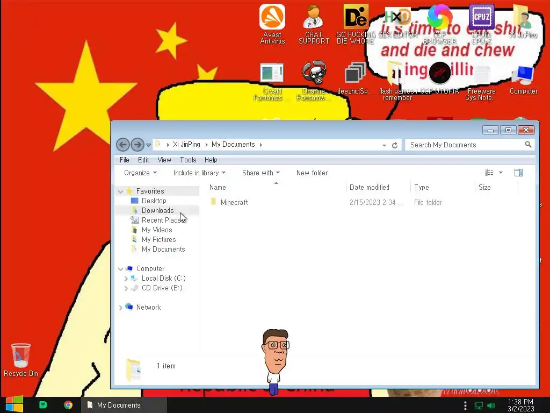Select Downloads in Favorites

[x=157, y=210]
